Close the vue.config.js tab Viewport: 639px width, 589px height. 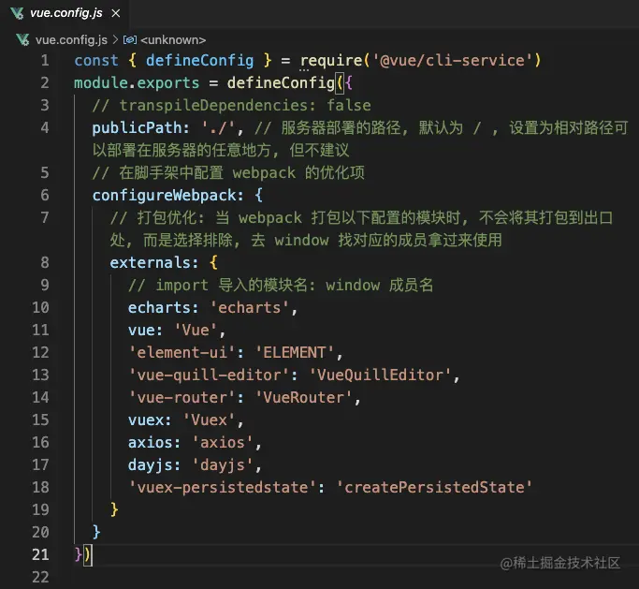(x=116, y=13)
